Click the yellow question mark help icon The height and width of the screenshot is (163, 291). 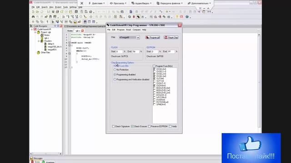177,17
